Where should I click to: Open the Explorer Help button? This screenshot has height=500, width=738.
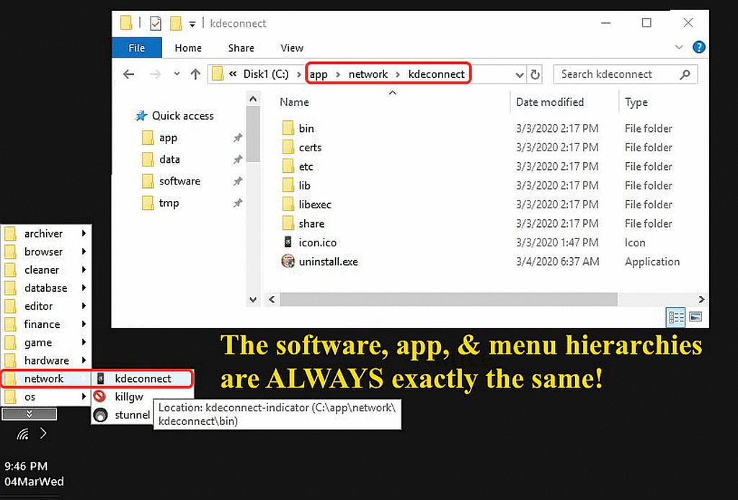click(699, 47)
